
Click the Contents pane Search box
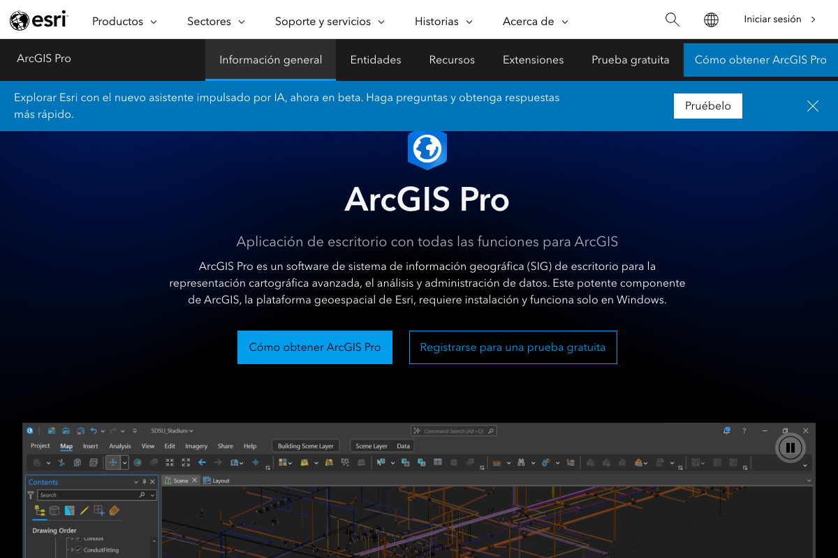[96, 495]
